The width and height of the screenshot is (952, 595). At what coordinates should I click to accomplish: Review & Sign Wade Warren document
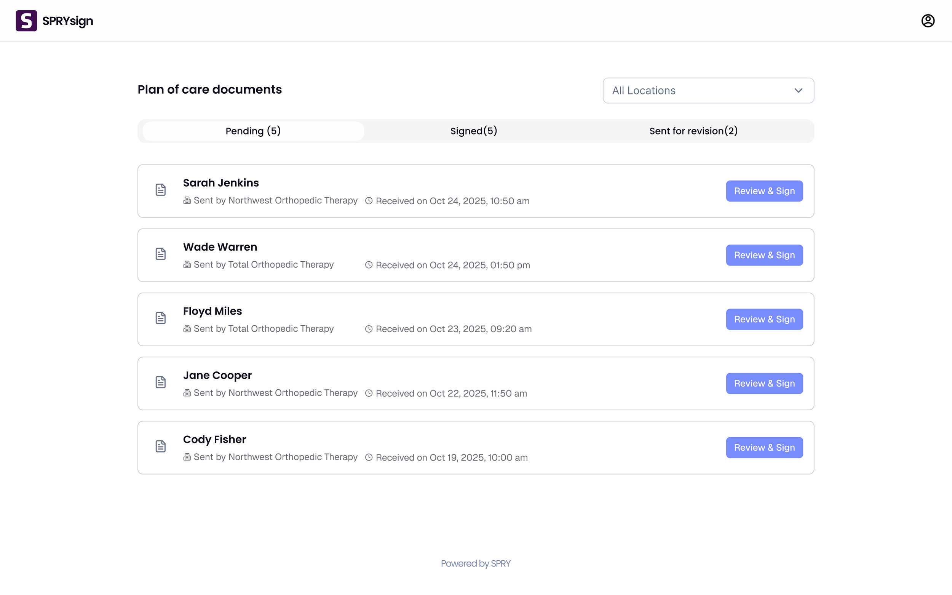[x=764, y=255]
